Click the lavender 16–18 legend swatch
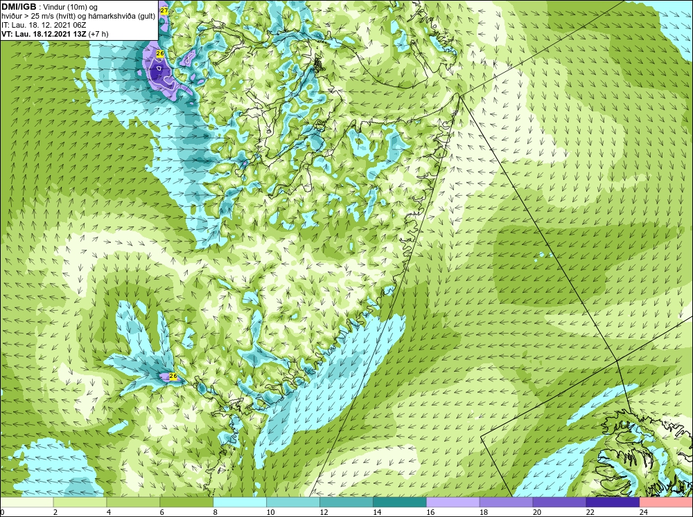The height and width of the screenshot is (517, 693). [453, 502]
